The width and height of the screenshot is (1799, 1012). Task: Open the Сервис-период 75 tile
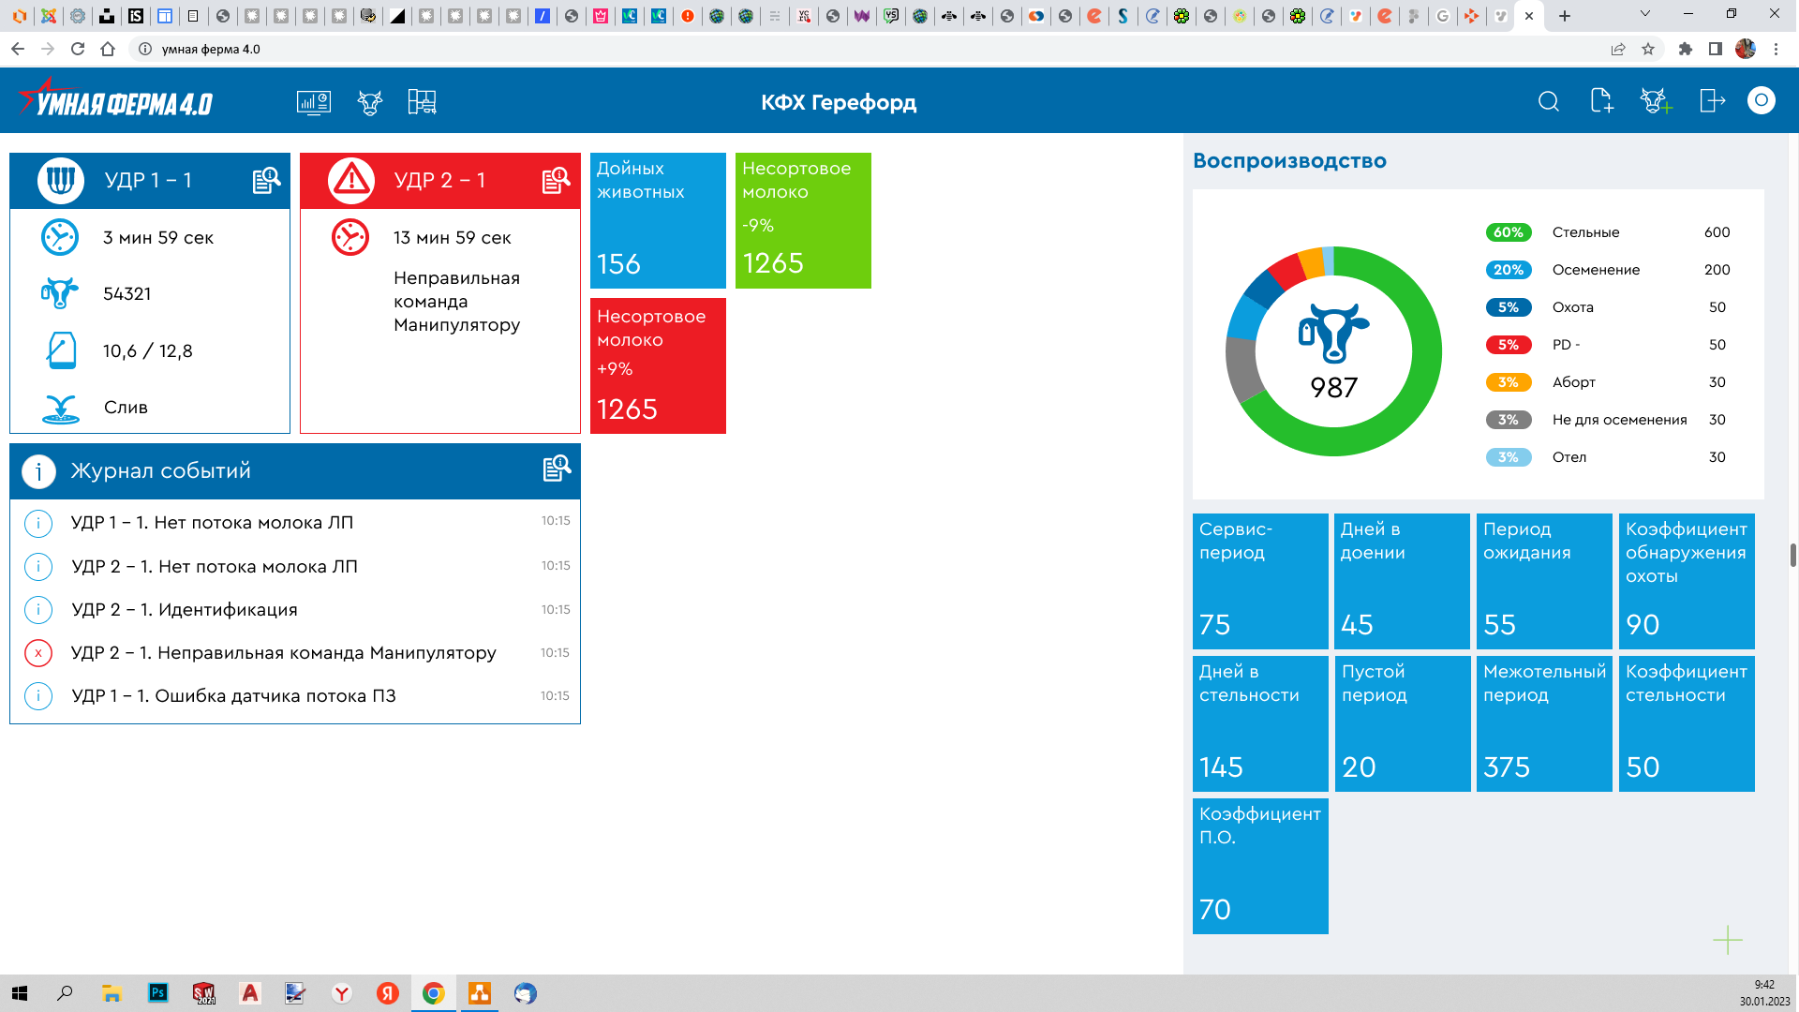1259,581
